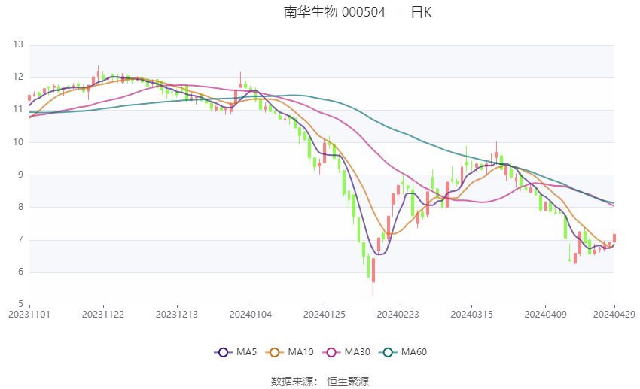This screenshot has height=389, width=640.
Task: Click the purple MA5 legend circle icon
Action: click(223, 352)
